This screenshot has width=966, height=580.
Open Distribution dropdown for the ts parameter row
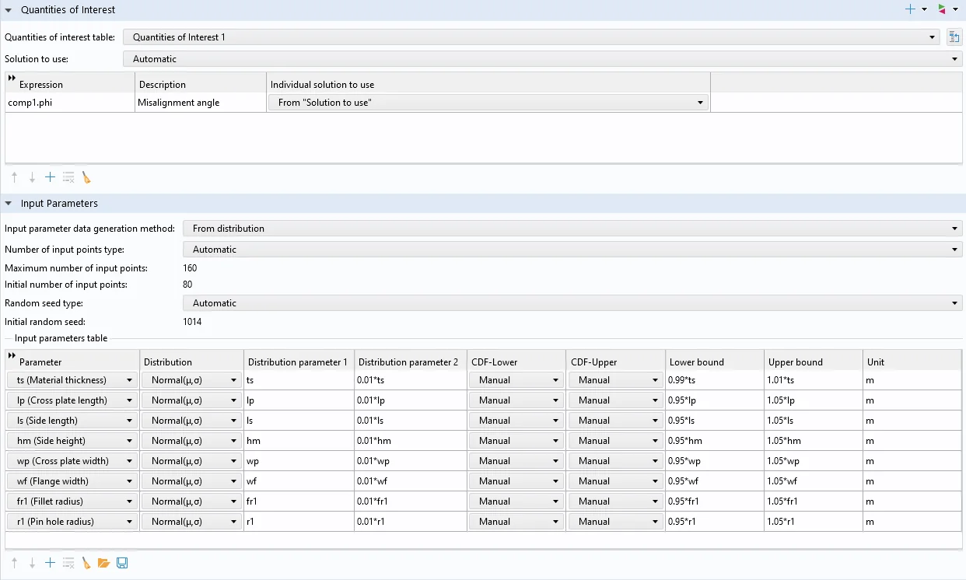point(191,380)
